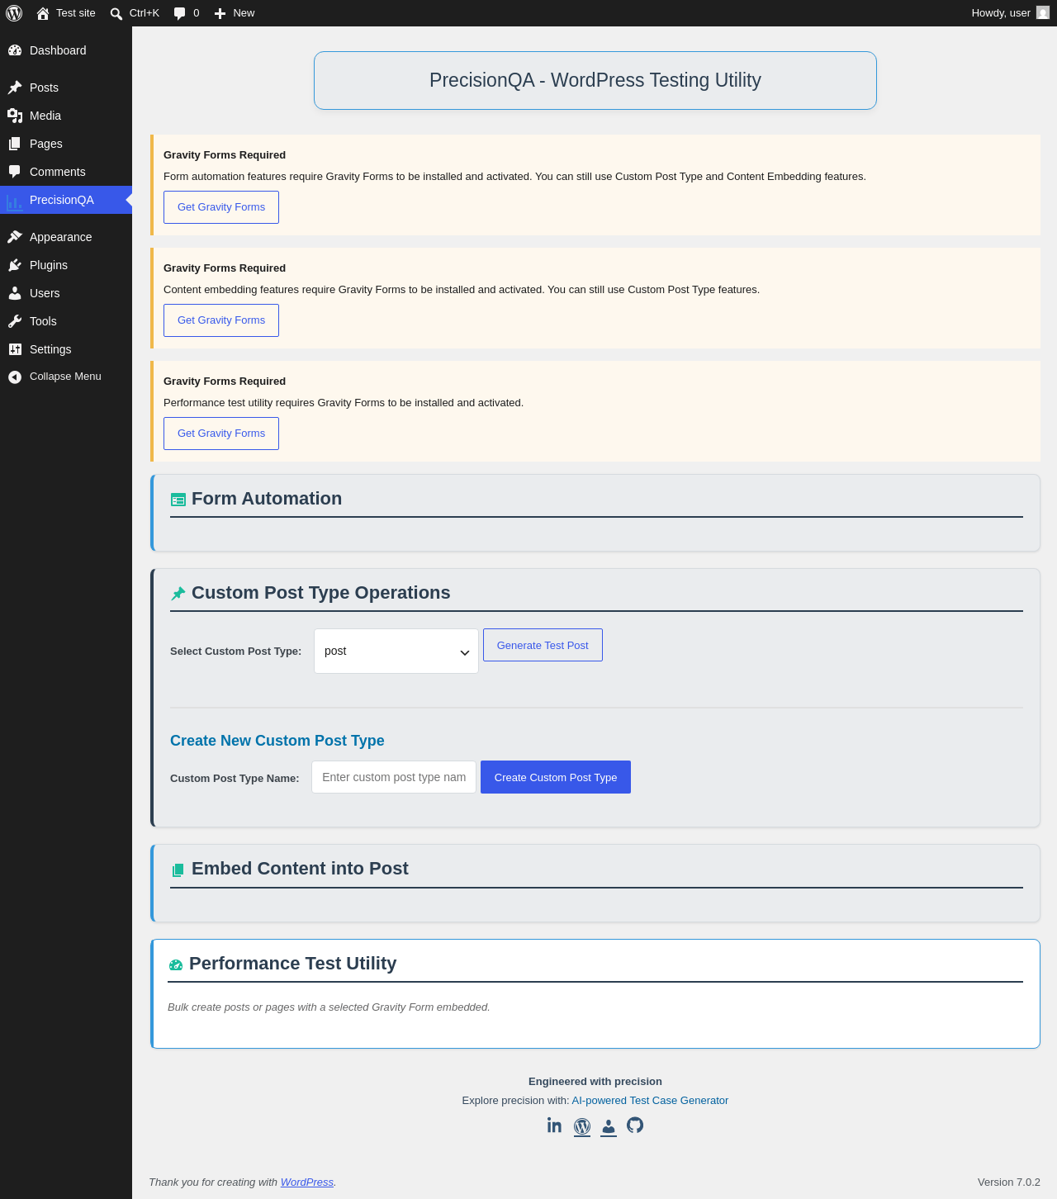Click the PrecisionQA - WordPress Testing Utility title
The image size is (1057, 1199).
pos(595,80)
